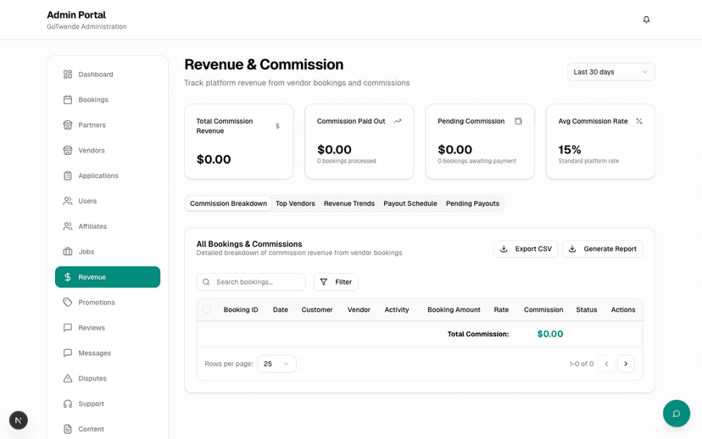This screenshot has width=702, height=439.
Task: Click percent icon on Avg Commission Rate
Action: (x=639, y=121)
